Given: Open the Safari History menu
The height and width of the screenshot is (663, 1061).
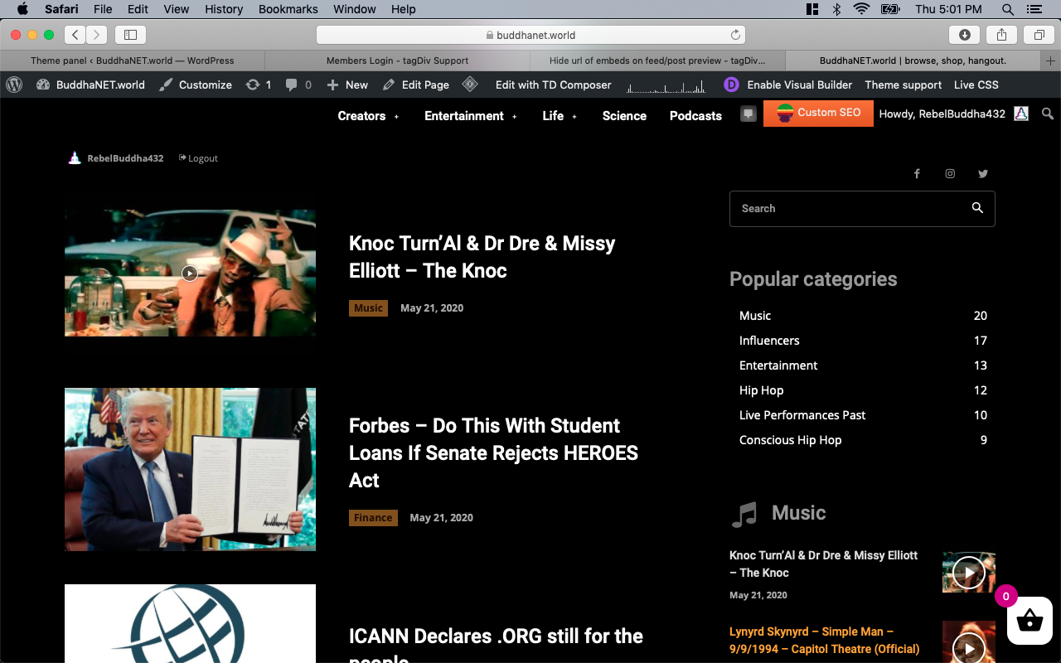Looking at the screenshot, I should tap(223, 9).
